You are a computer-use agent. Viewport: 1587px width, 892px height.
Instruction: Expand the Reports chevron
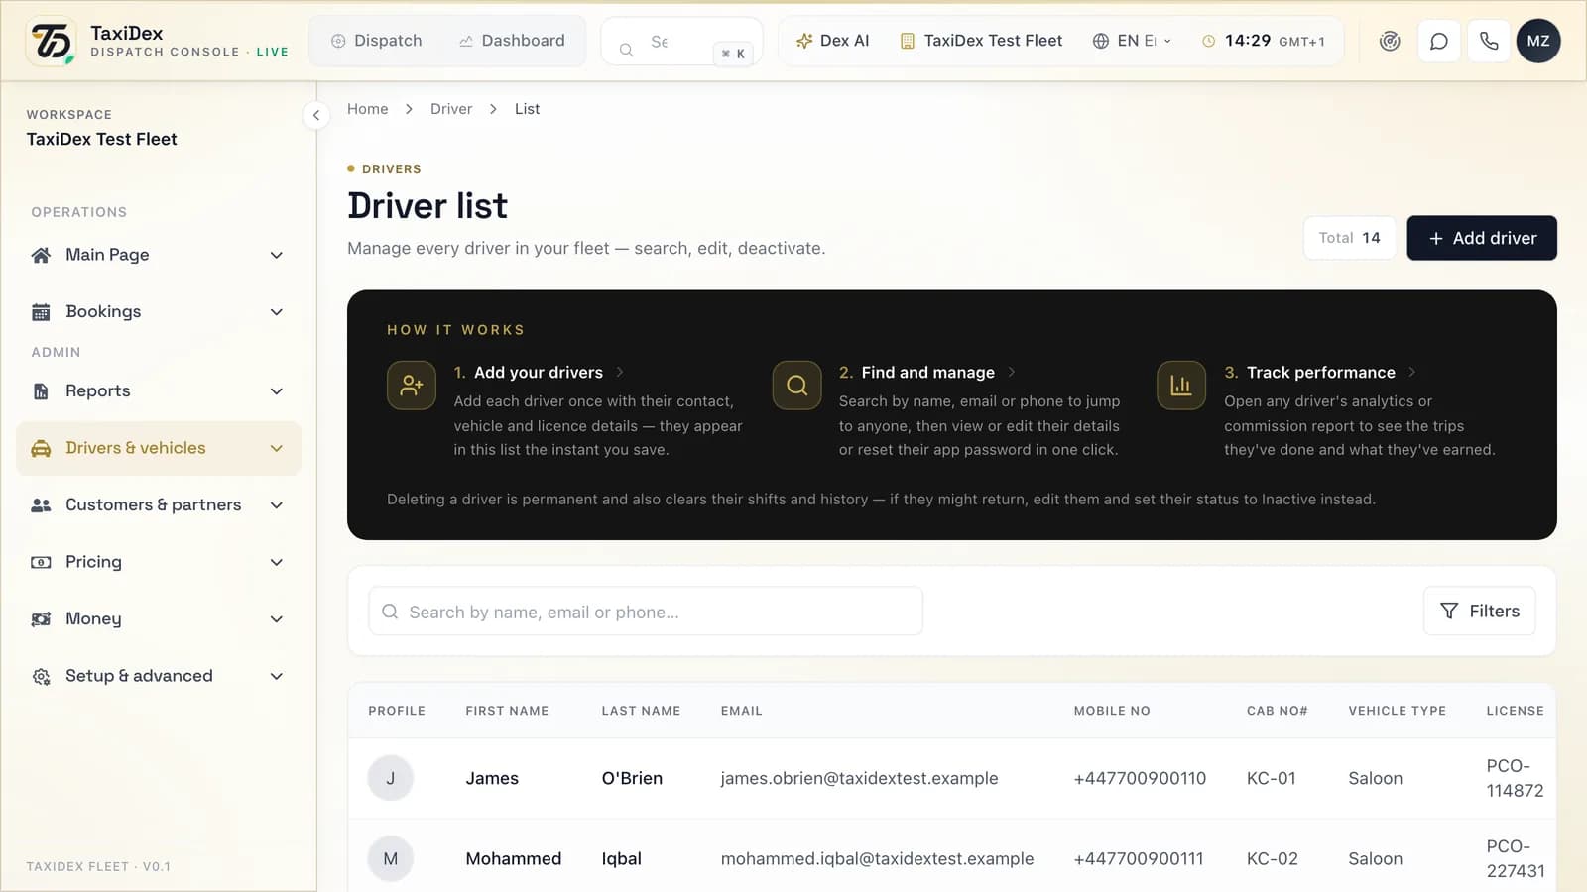tap(277, 391)
